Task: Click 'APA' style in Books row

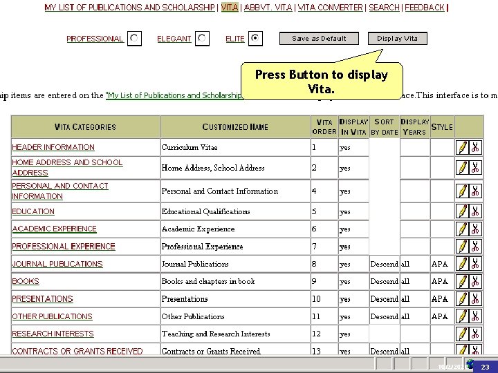Action: [x=440, y=281]
